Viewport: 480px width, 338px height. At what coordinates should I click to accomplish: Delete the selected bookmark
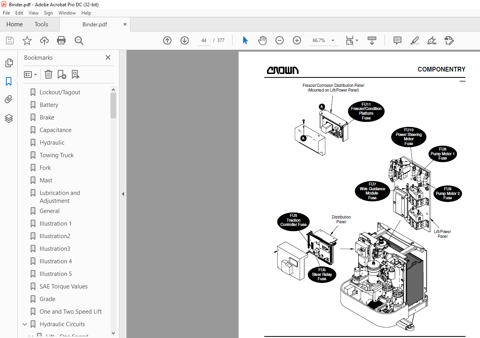click(x=48, y=74)
